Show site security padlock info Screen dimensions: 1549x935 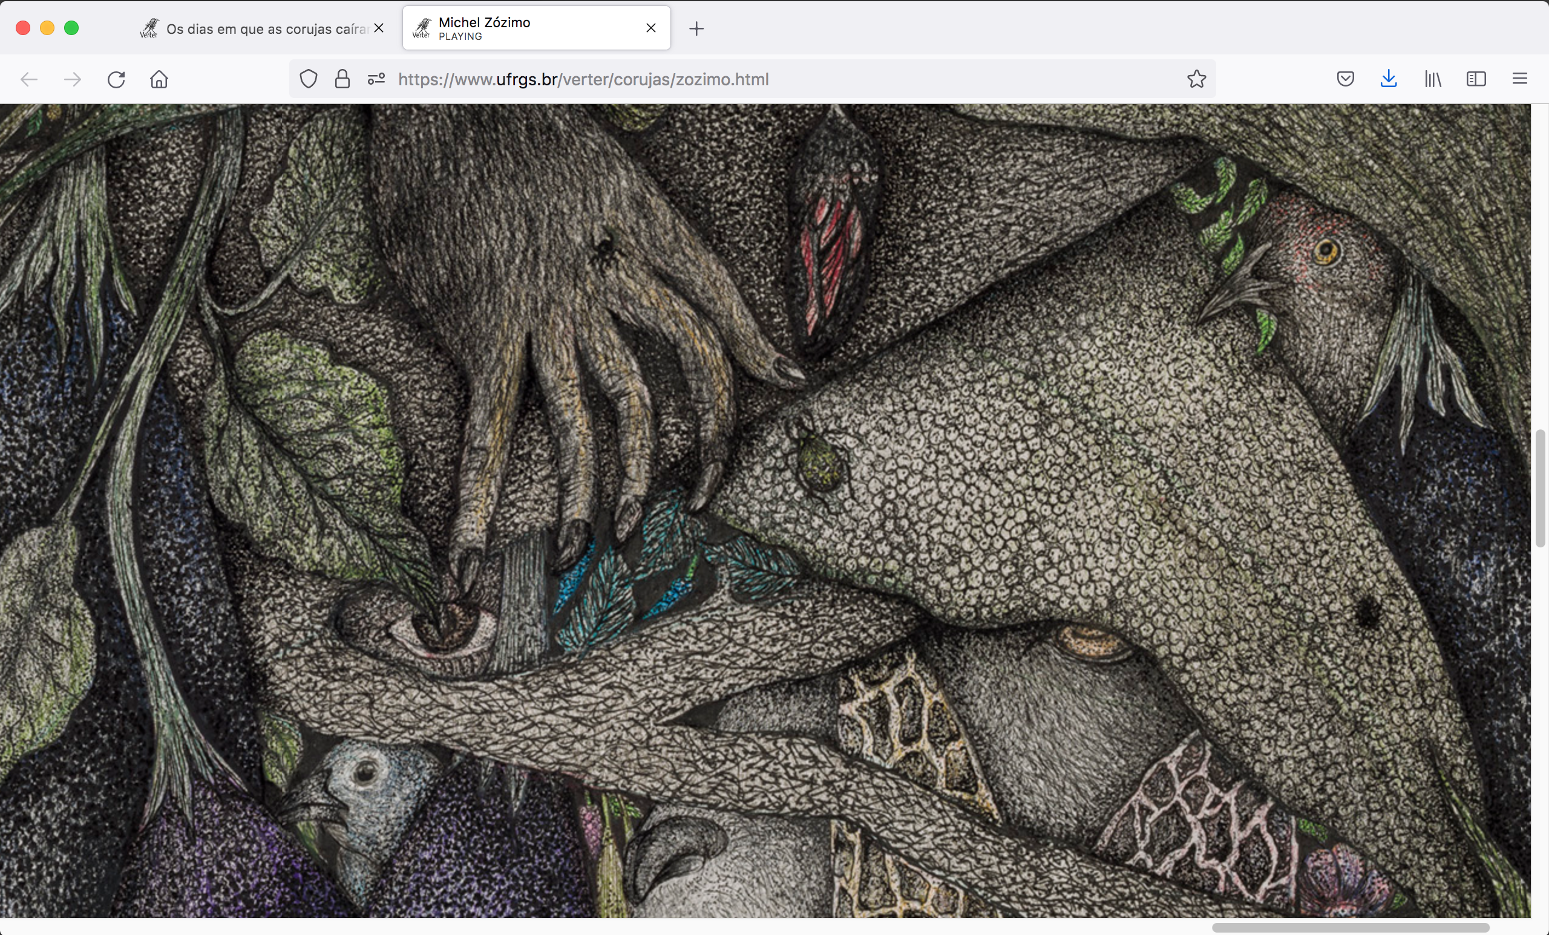tap(342, 79)
